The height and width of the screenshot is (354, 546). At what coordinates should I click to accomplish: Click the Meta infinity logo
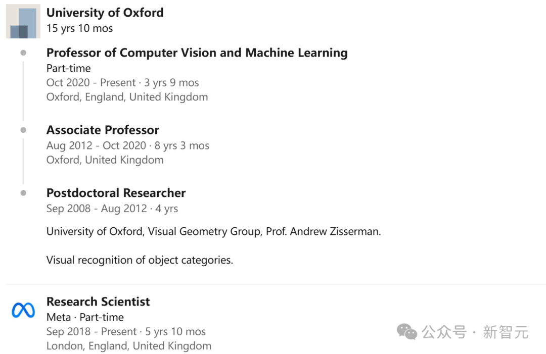coord(23,310)
